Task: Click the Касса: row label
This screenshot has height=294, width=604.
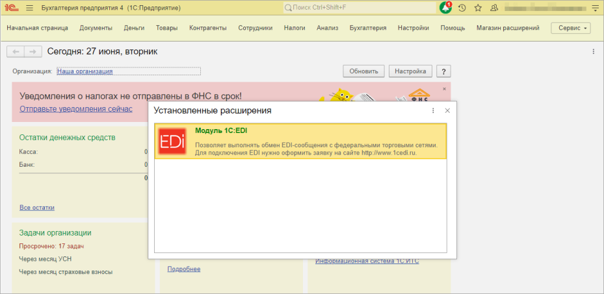Action: click(29, 152)
